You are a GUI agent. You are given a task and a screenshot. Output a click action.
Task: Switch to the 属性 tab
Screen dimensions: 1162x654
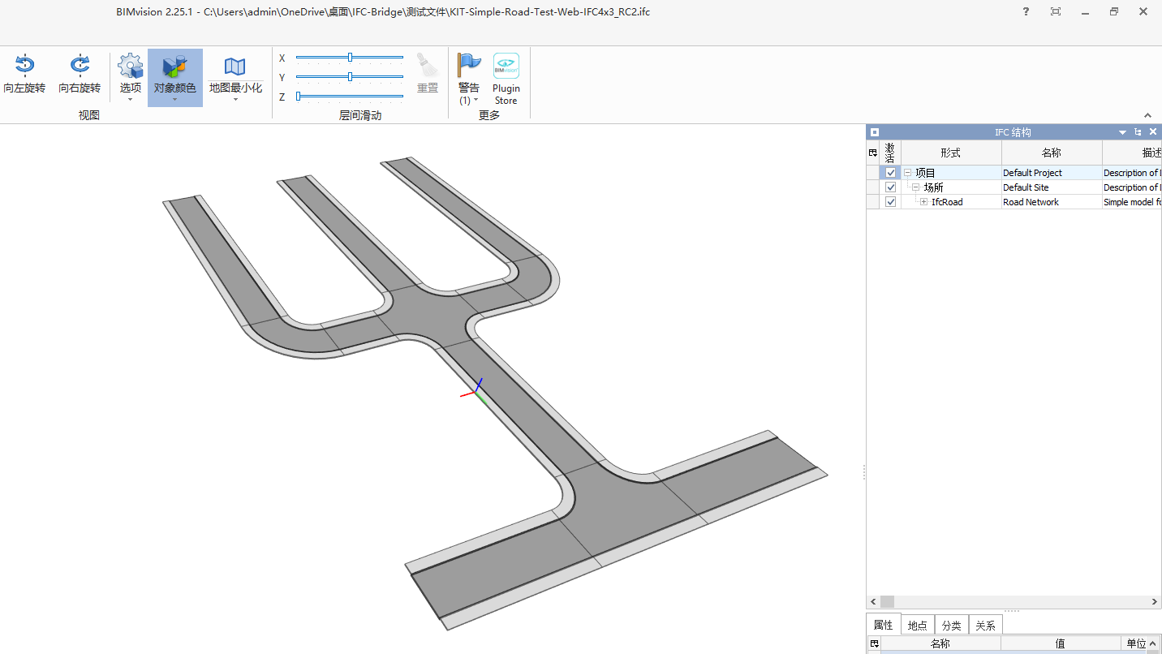pos(883,625)
